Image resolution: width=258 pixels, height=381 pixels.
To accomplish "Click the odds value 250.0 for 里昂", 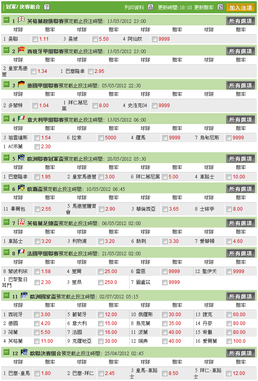I will (111, 282).
